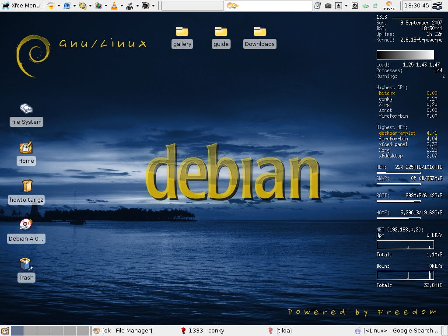Open the gallery folder
The image size is (448, 336).
[x=182, y=37]
